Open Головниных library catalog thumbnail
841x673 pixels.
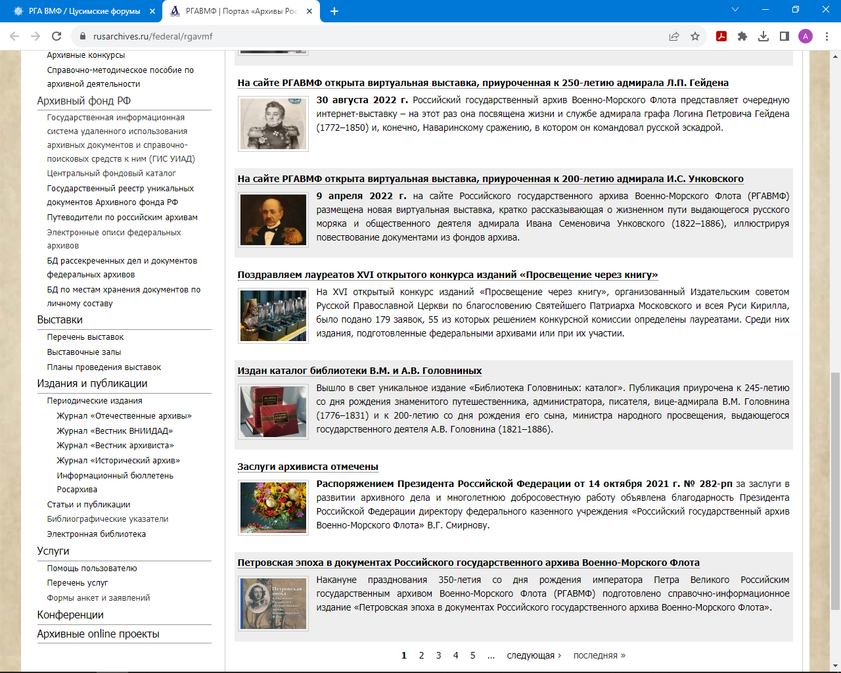click(x=273, y=412)
